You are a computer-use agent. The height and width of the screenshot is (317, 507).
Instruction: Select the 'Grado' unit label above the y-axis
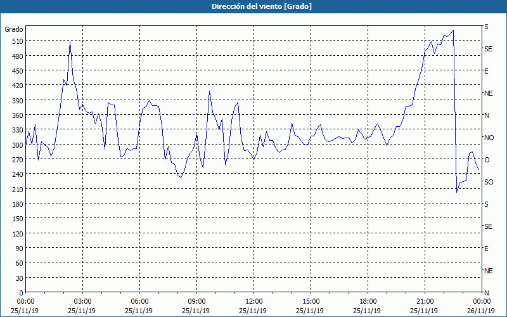[x=14, y=29]
